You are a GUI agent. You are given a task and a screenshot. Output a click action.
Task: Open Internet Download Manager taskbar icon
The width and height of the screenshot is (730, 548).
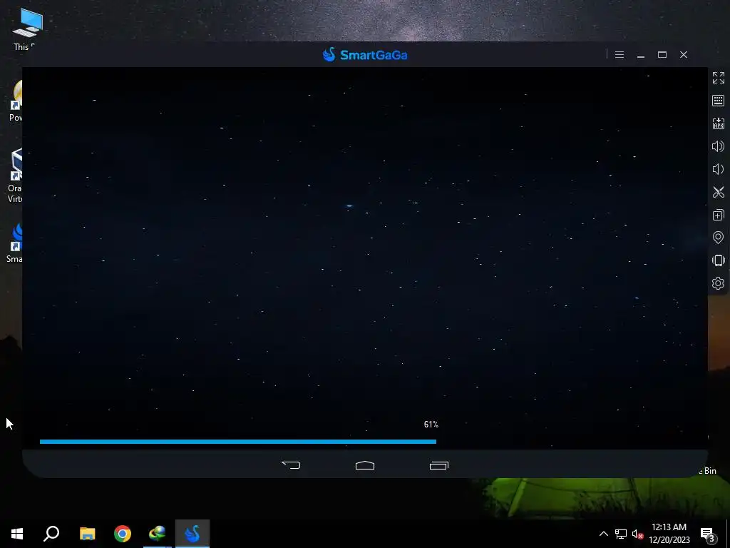click(158, 534)
